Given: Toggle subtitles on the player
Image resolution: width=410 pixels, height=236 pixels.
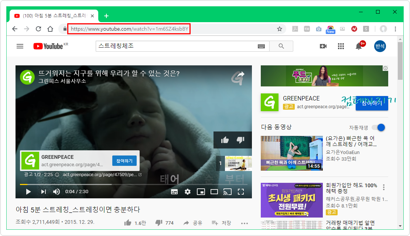Looking at the screenshot, I should coord(174,192).
